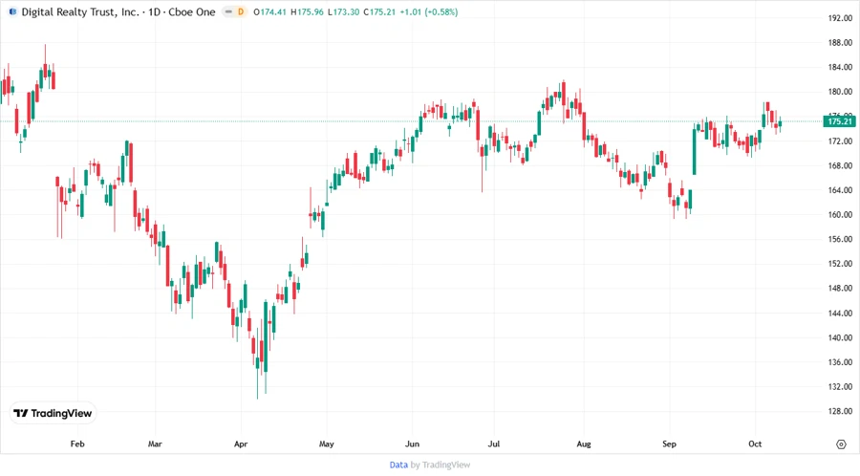This screenshot has width=860, height=476.
Task: Click the 188.00 price axis label
Action: (x=840, y=43)
